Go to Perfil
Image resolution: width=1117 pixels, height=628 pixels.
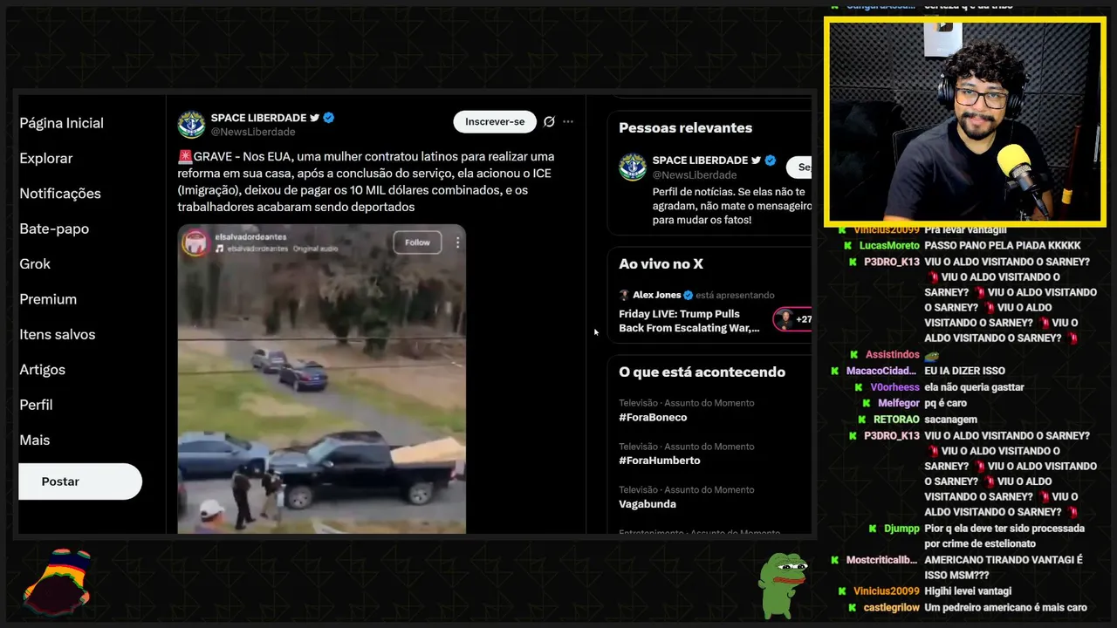pyautogui.click(x=36, y=405)
